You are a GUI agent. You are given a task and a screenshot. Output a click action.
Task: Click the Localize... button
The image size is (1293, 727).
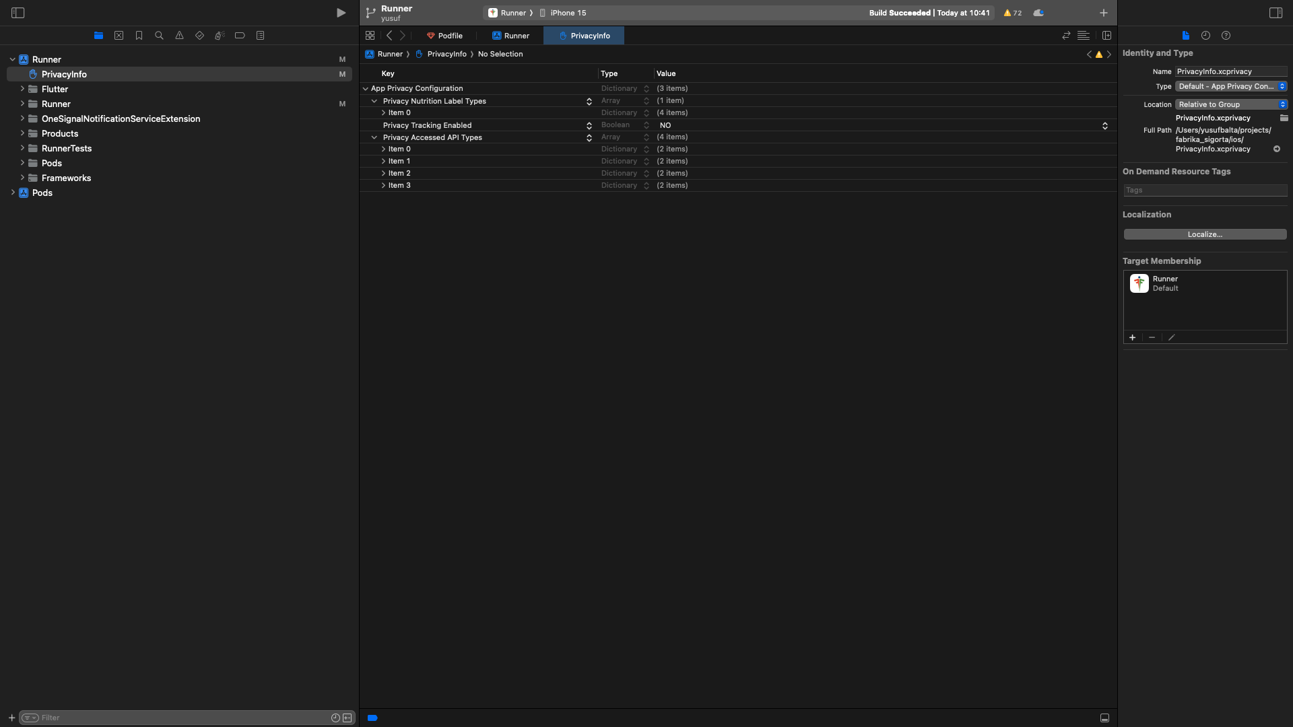pos(1204,234)
